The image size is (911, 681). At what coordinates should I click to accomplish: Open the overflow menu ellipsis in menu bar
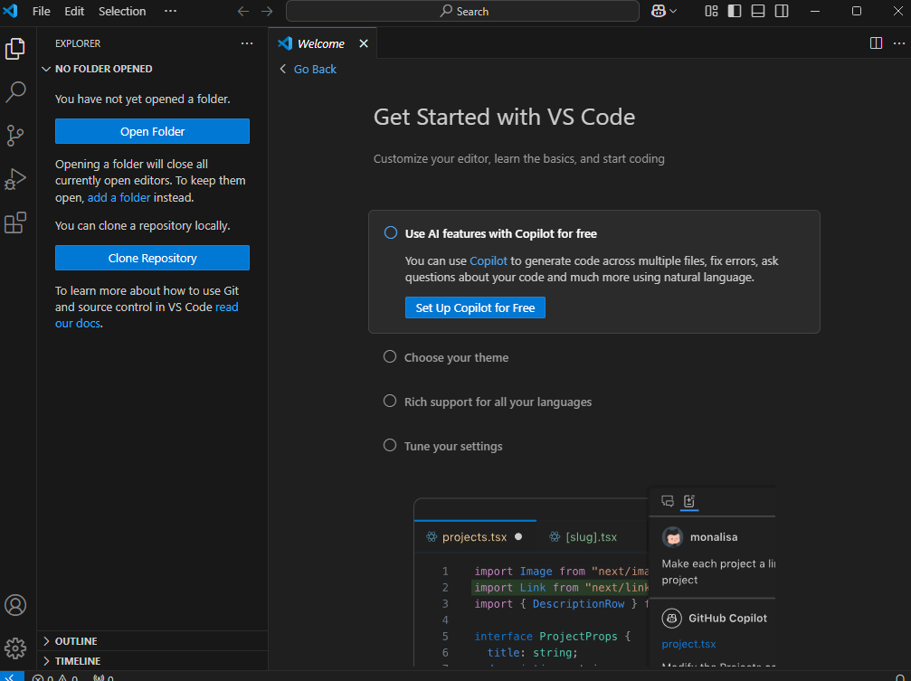[170, 11]
